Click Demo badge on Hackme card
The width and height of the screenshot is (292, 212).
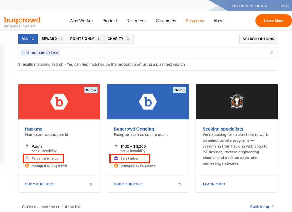click(x=91, y=90)
